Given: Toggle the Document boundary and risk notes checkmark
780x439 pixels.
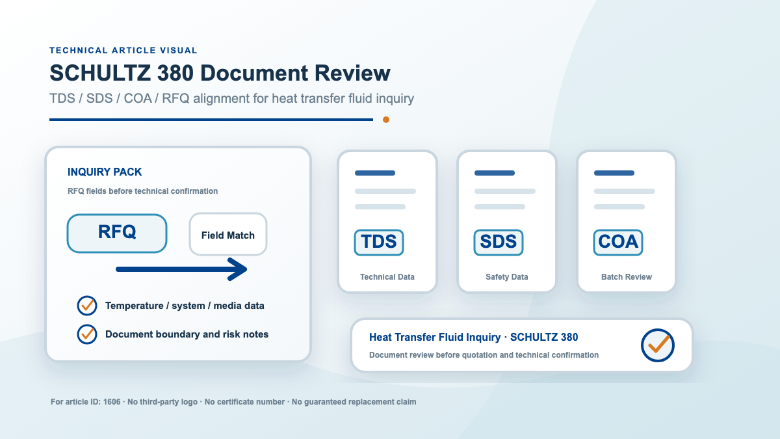Looking at the screenshot, I should click(87, 334).
